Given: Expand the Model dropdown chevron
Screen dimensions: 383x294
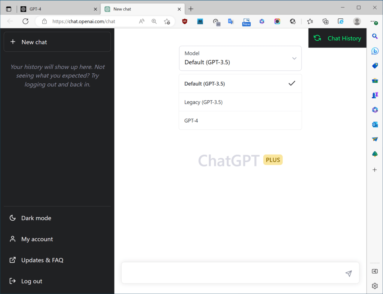Looking at the screenshot, I should tap(294, 58).
